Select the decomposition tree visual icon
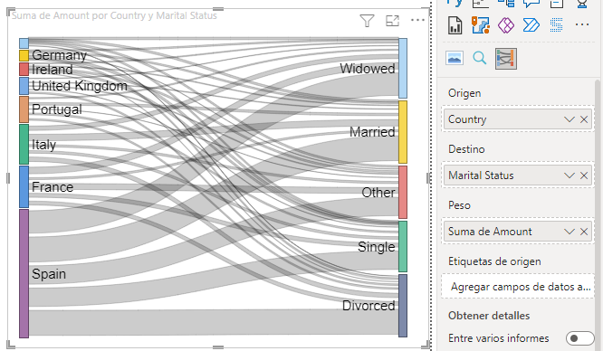The height and width of the screenshot is (351, 603). [x=506, y=3]
